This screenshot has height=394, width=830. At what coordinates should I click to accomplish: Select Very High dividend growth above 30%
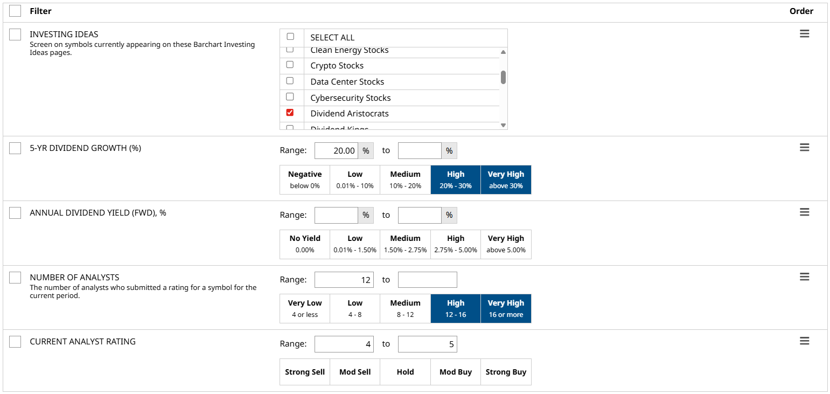coord(506,179)
